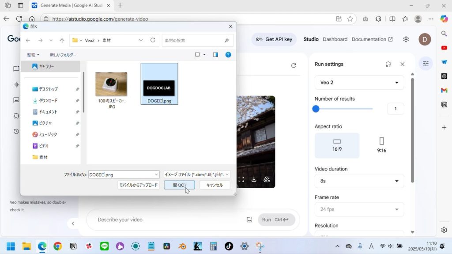Select the 16:9 aspect ratio option
The image size is (452, 254).
pyautogui.click(x=337, y=145)
